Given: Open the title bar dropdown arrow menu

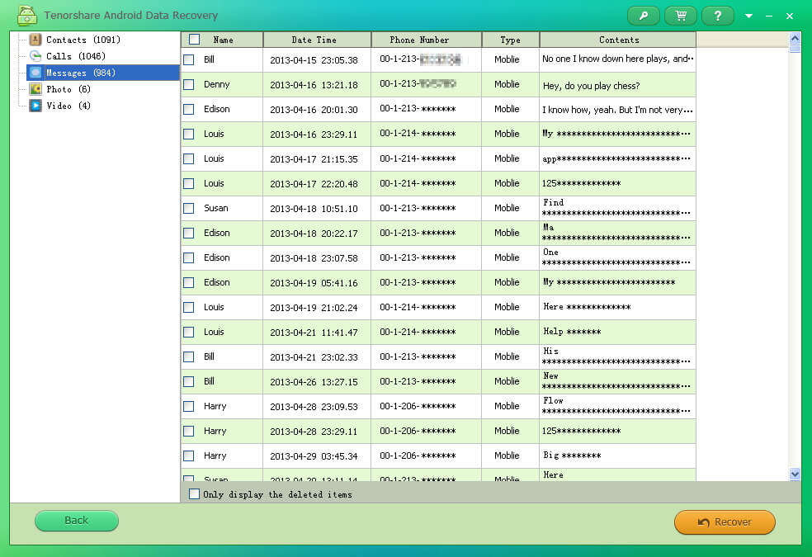Looking at the screenshot, I should [748, 16].
